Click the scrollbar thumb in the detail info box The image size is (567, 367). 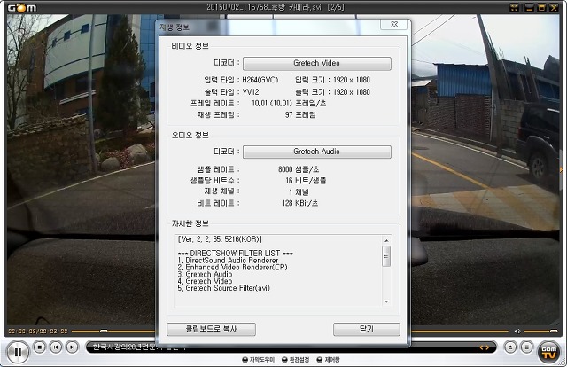coord(386,256)
